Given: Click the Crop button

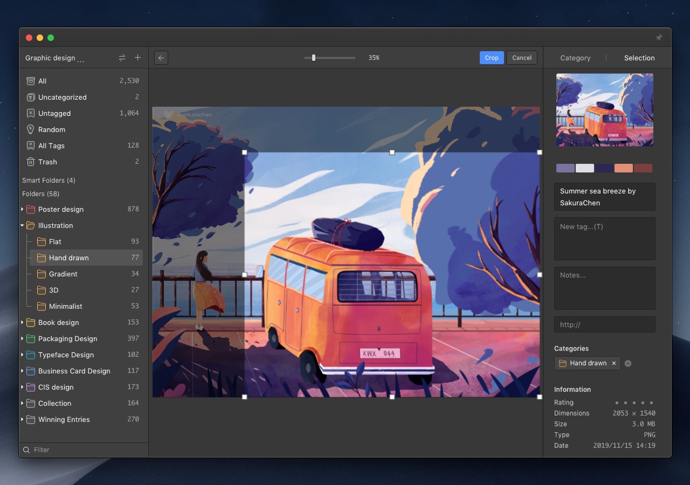Looking at the screenshot, I should click(x=492, y=58).
